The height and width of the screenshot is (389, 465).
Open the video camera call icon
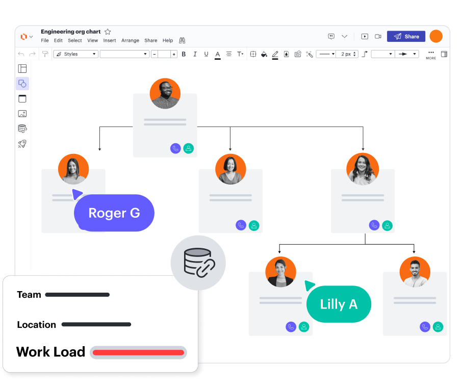(x=378, y=37)
